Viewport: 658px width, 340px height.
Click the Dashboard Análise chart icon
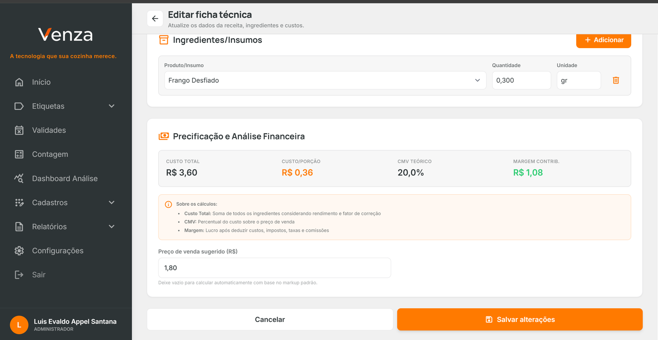tap(19, 179)
